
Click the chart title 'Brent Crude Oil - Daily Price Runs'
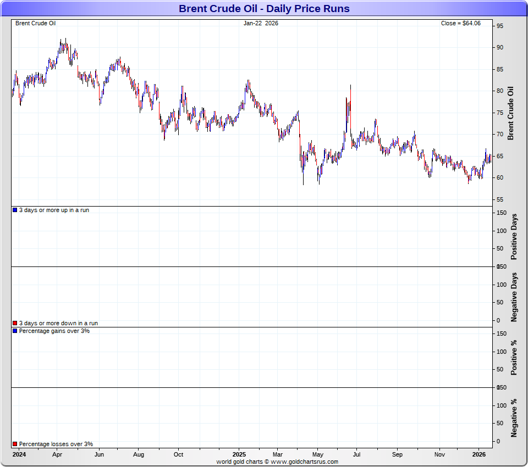[264, 9]
